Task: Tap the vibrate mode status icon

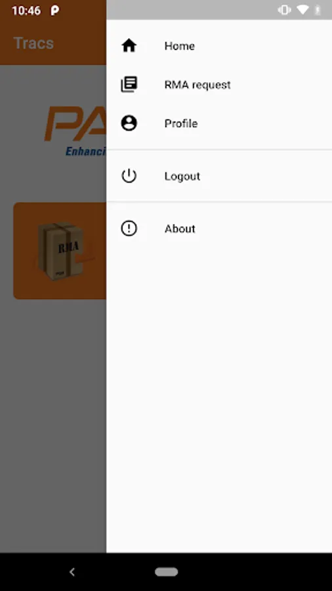Action: 284,10
